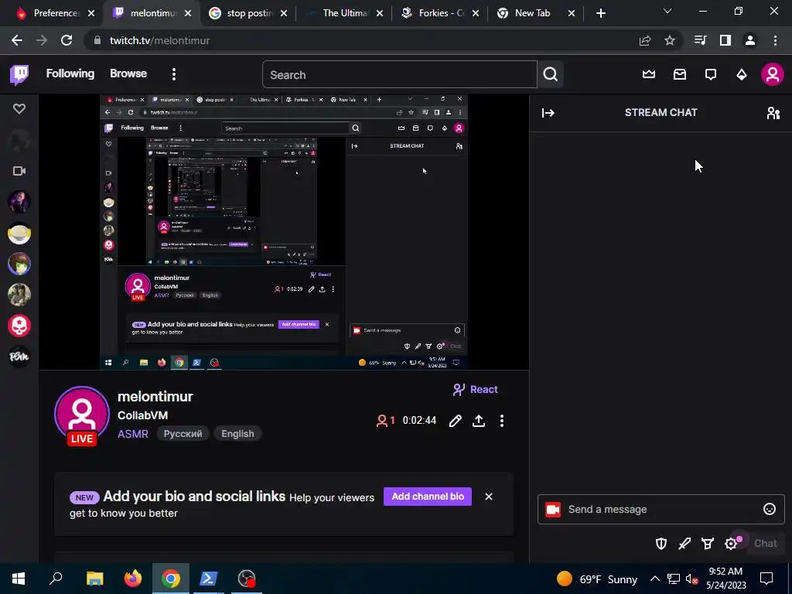Open Prime Loot crown icon
This screenshot has width=792, height=594.
(x=649, y=75)
